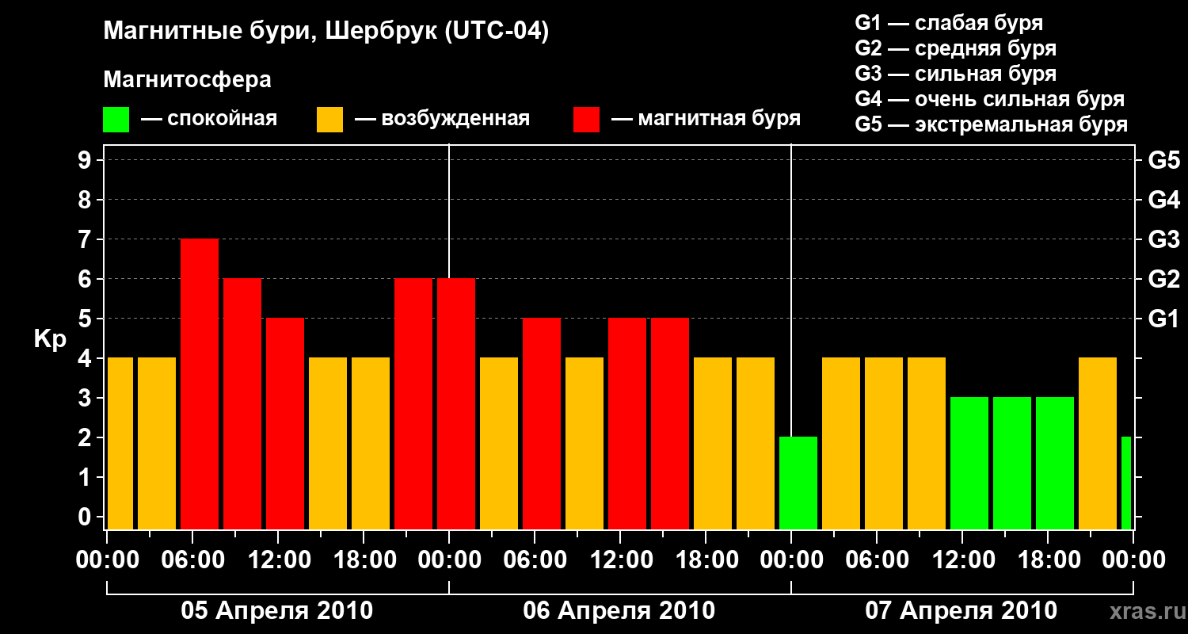Click the green Kp 3 bar at 12:00 on 07 Апреля

[969, 464]
